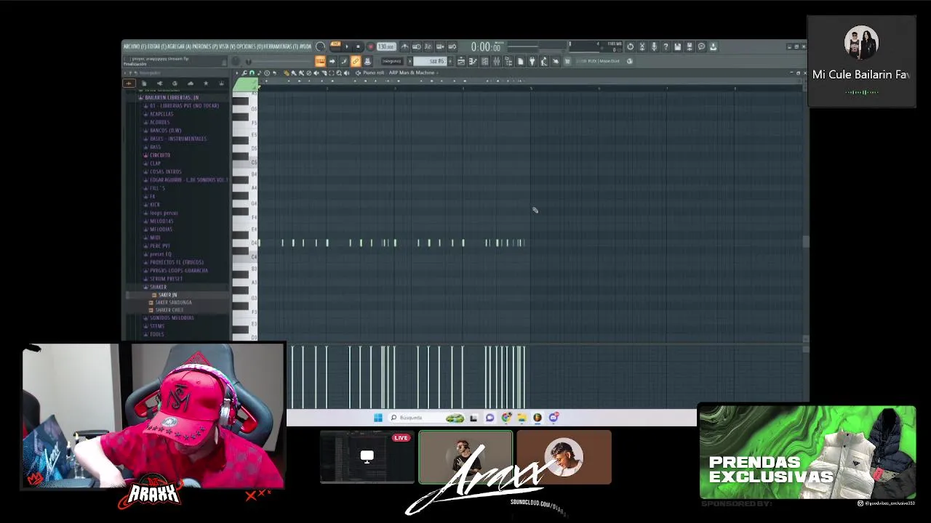Click the Windows Start button
The height and width of the screenshot is (523, 931).
coord(377,417)
